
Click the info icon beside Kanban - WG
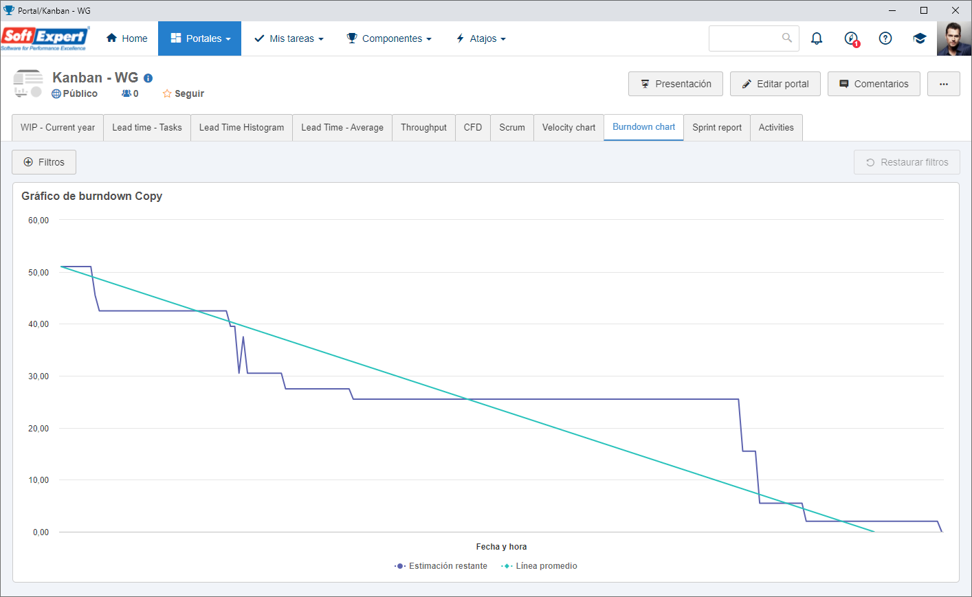tap(148, 78)
